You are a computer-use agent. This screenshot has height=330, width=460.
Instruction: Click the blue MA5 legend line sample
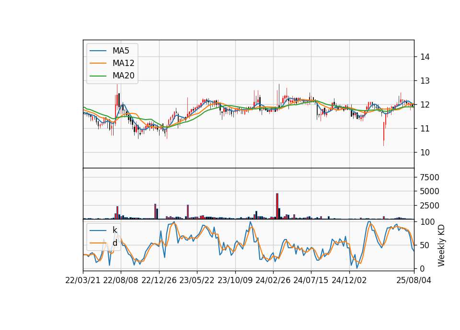(98, 51)
